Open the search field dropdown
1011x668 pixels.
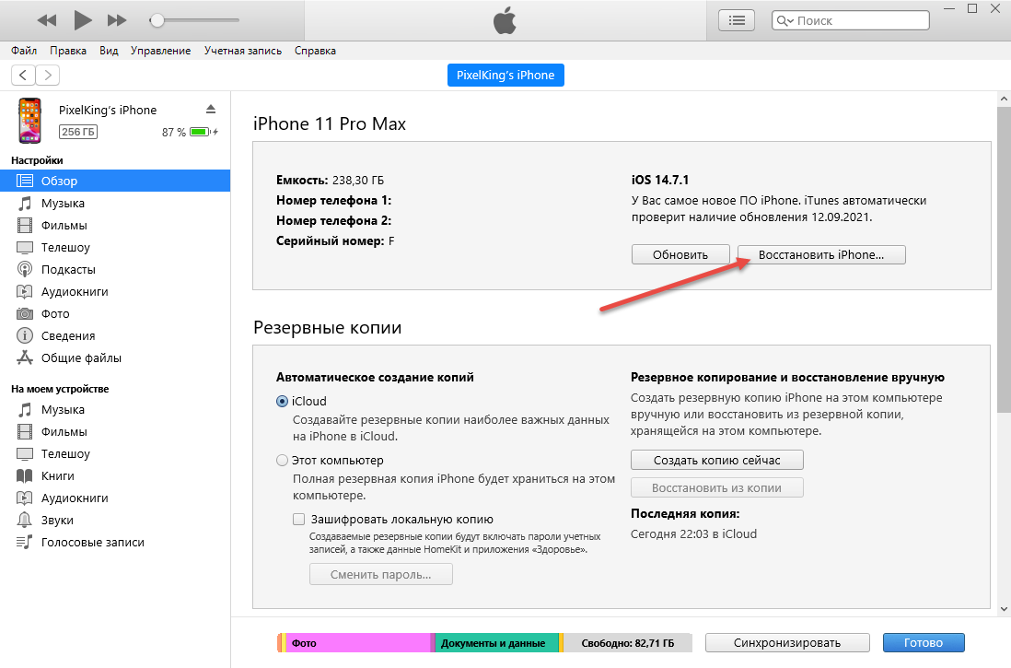785,20
